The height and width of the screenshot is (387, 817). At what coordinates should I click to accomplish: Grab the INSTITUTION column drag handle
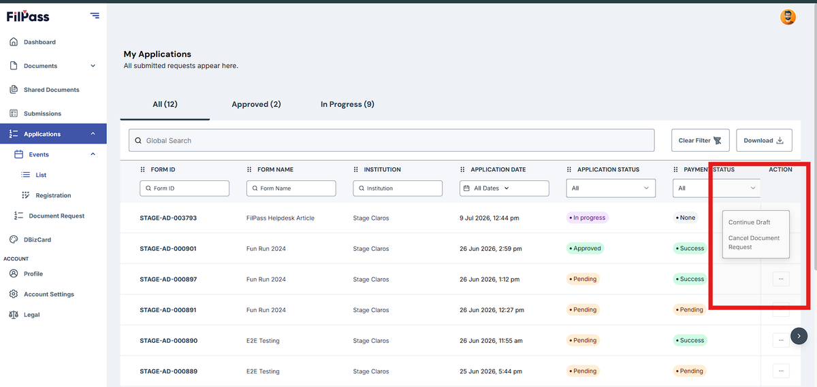(x=356, y=169)
